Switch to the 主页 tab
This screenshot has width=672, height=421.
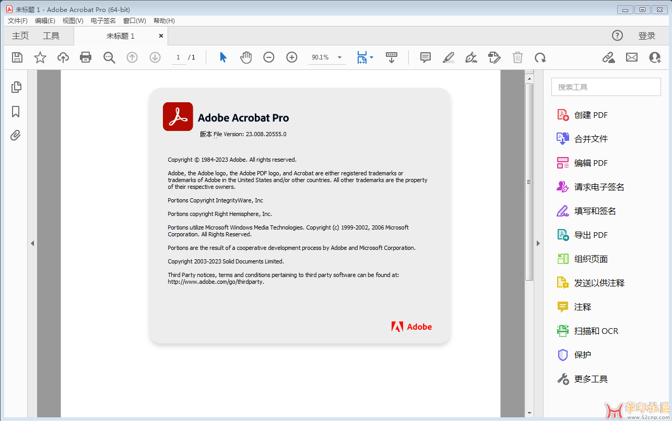point(20,36)
